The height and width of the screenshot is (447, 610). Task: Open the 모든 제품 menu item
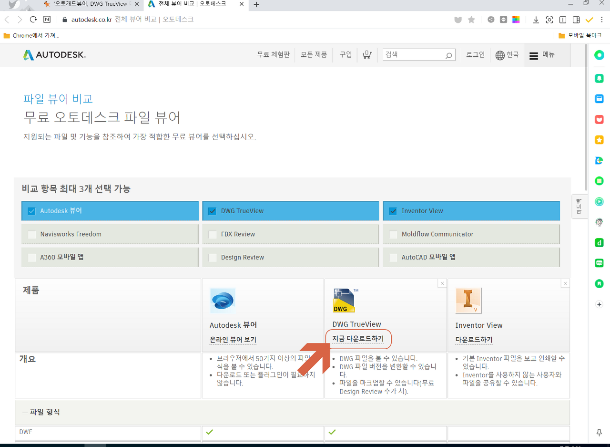(314, 55)
